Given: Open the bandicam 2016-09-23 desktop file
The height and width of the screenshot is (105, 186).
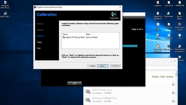Looking at the screenshot, I should (5, 5).
